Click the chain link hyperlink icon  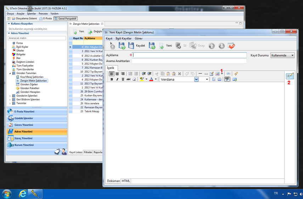click(206, 74)
